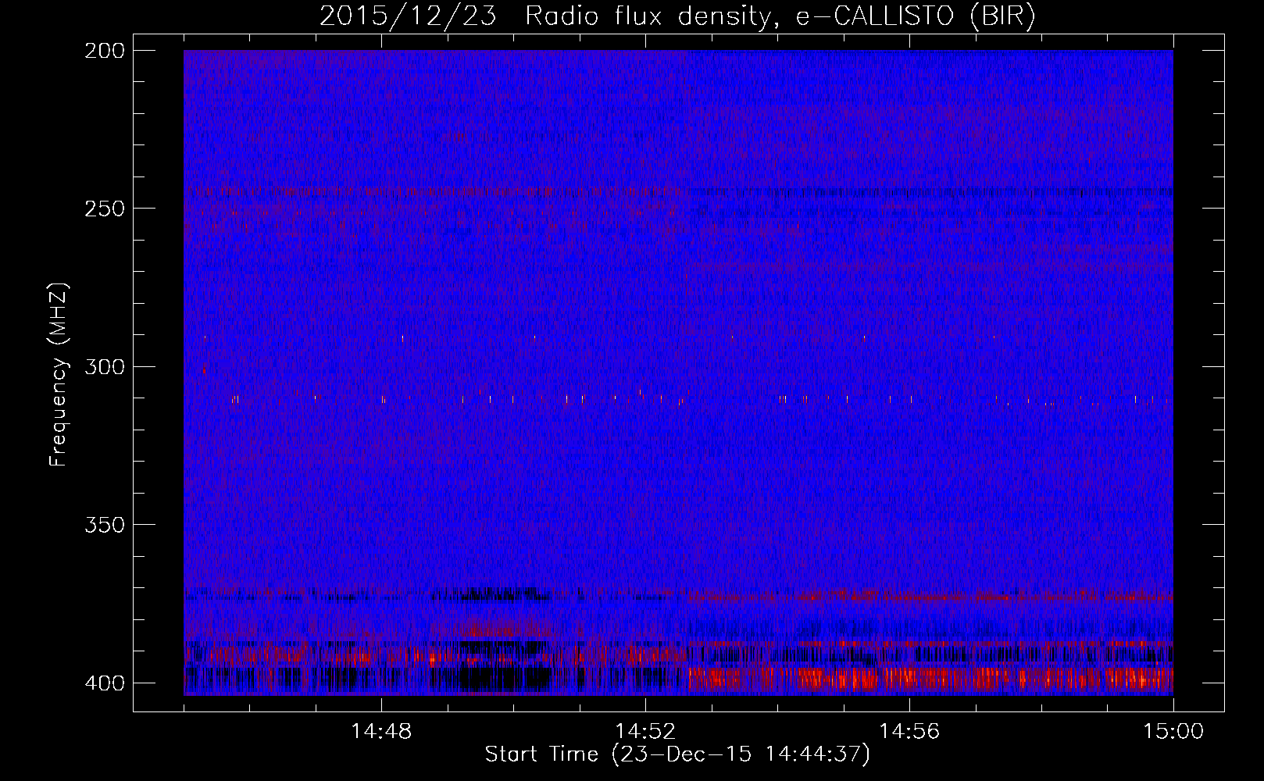1264x781 pixels.
Task: Click the 400 frequency tick label
Action: [104, 683]
